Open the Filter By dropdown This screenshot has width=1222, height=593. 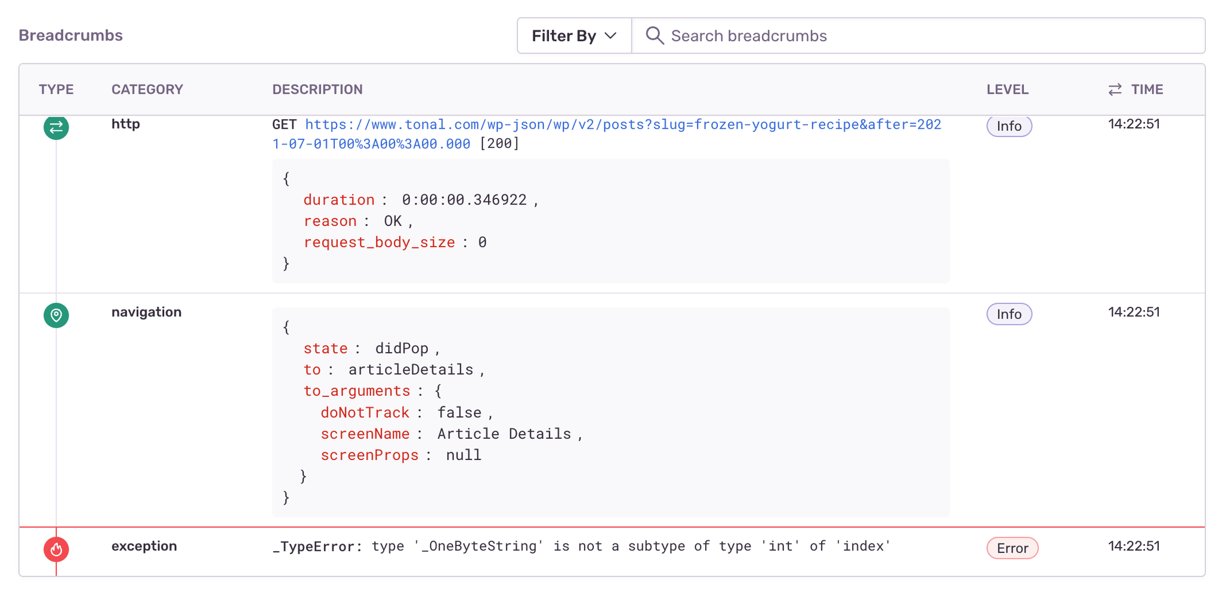click(x=573, y=36)
